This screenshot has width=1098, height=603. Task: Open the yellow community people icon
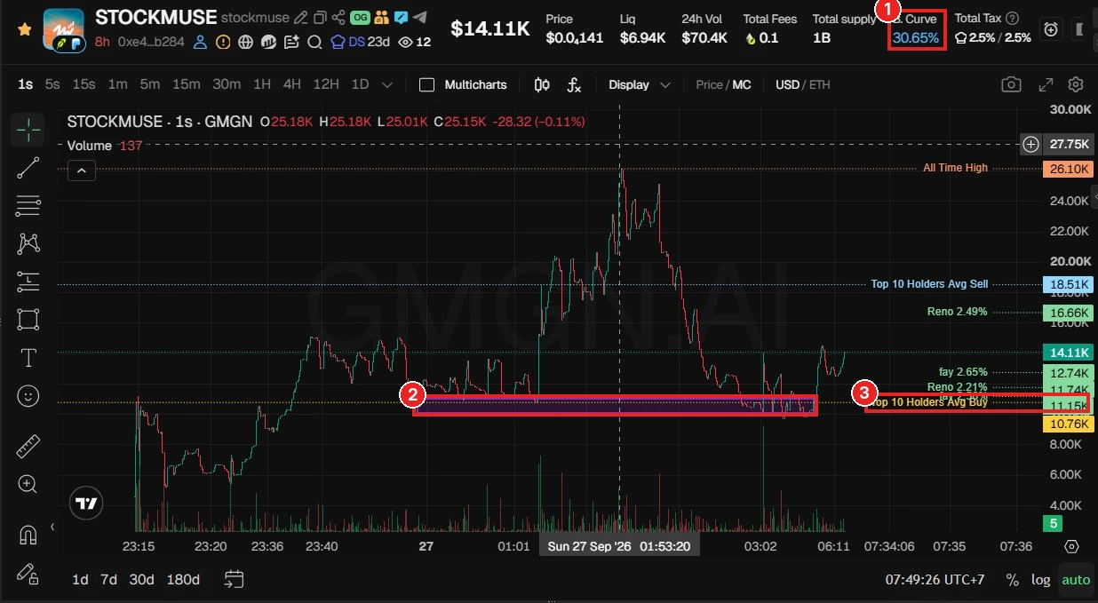coord(381,17)
